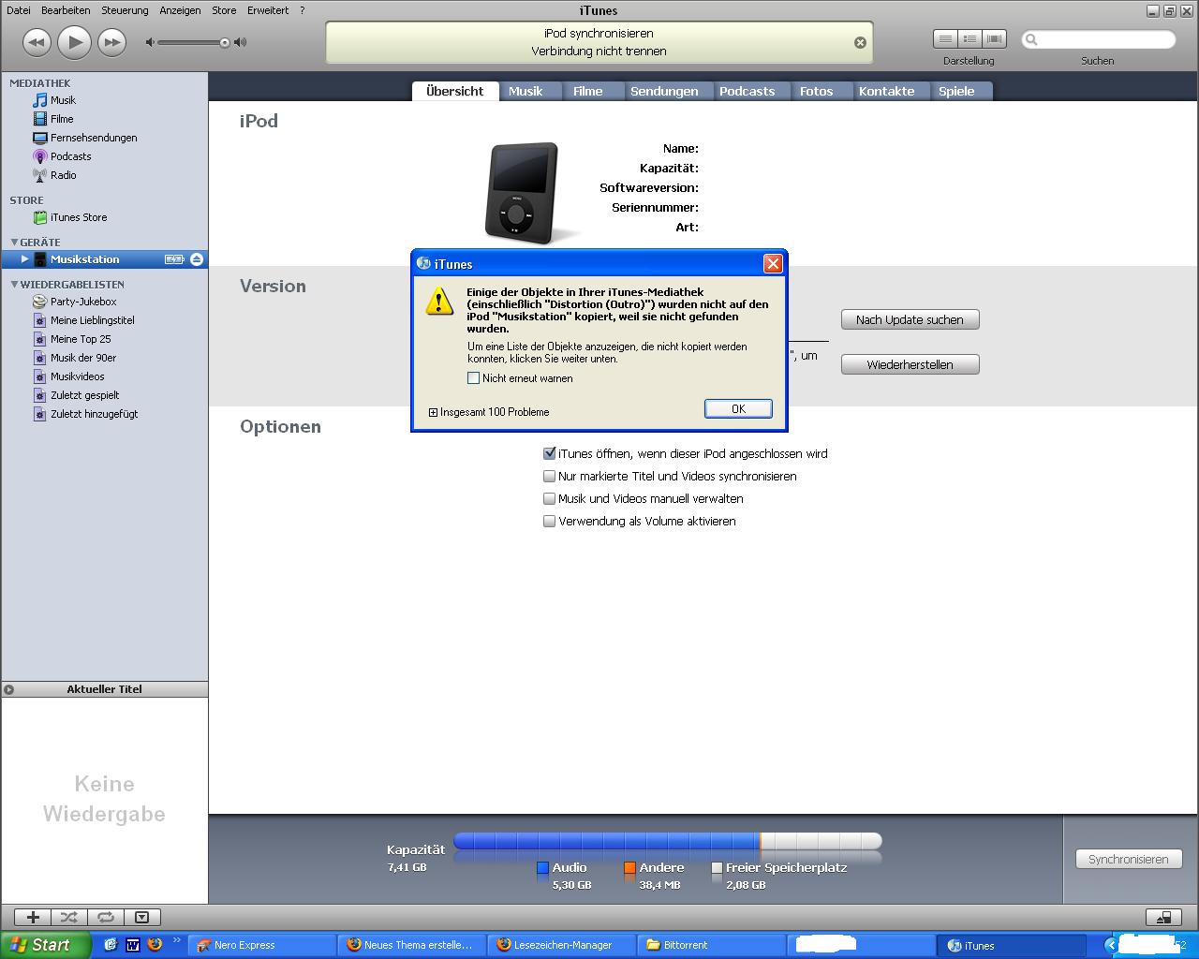Open the Bearbeiten menu
The image size is (1199, 959).
pos(66,10)
